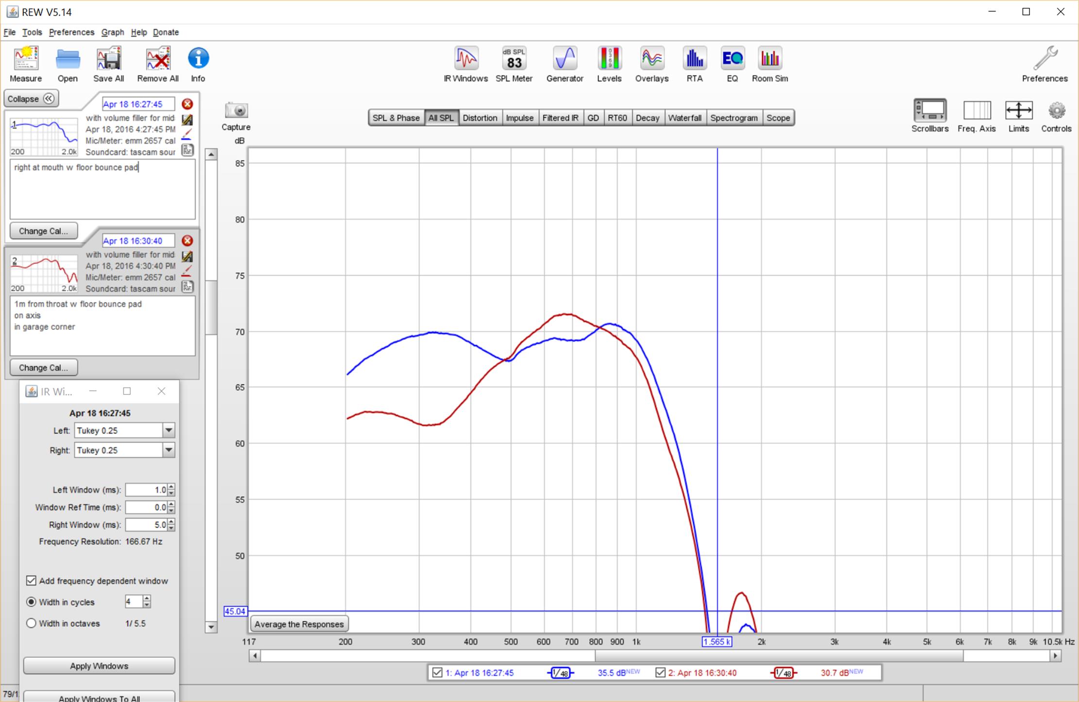Switch to the Spectrogram tab
This screenshot has height=702, width=1079.
[734, 118]
